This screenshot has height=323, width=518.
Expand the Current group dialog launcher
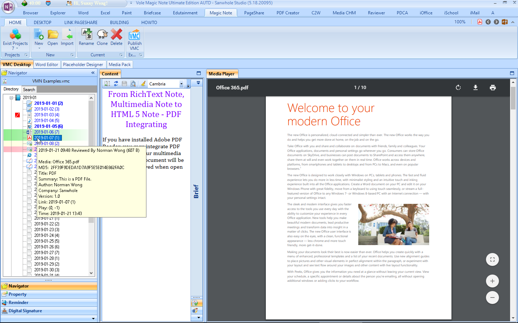[121, 55]
